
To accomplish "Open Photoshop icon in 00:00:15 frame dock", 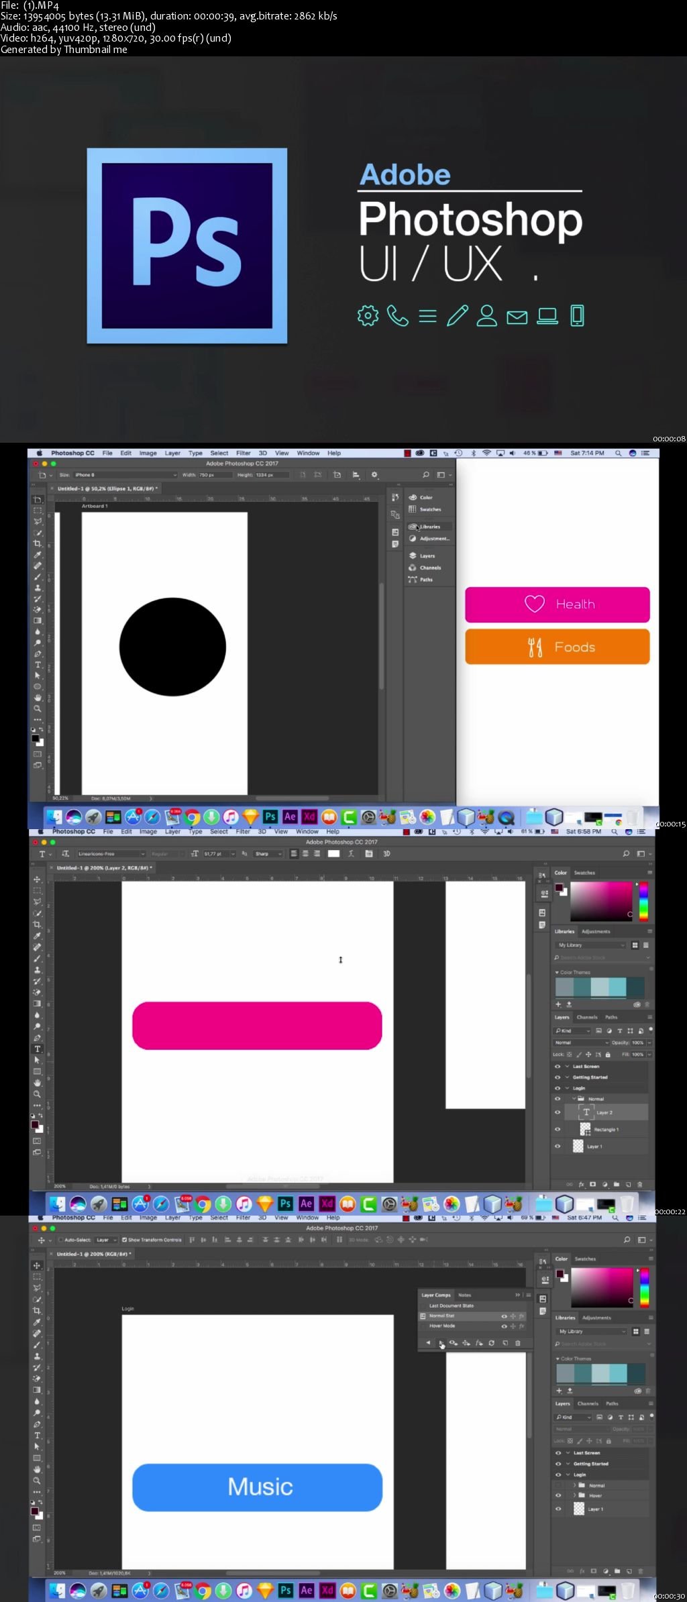I will tap(270, 816).
